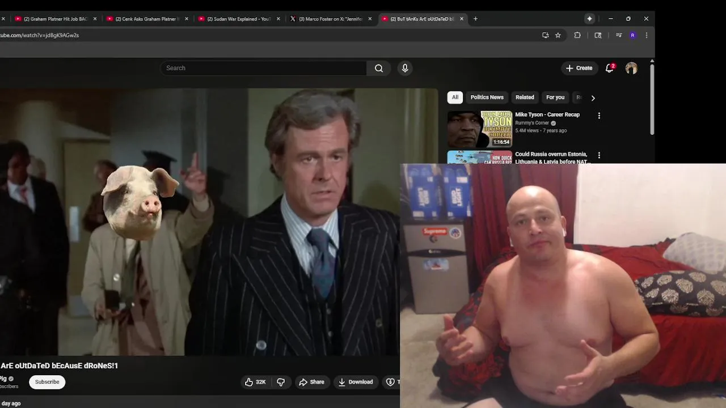Image resolution: width=726 pixels, height=408 pixels.
Task: Open the toolbar icon left of media controls
Action: pyautogui.click(x=598, y=35)
